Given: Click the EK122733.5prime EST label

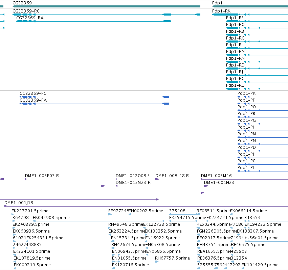Looking at the screenshot, I should pyautogui.click(x=162, y=224).
